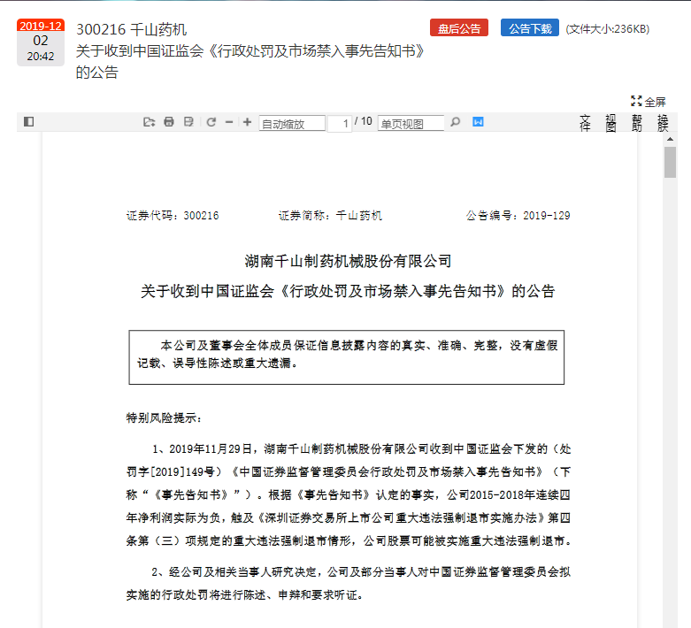Click the open file icon
This screenshot has height=628, width=691.
149,122
